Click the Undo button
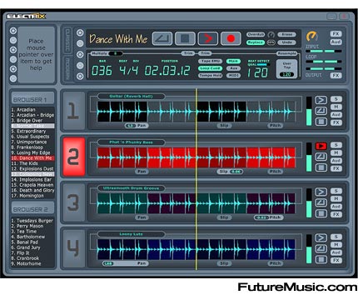Image resolution: width=358 pixels, height=300 pixels. pos(286,42)
